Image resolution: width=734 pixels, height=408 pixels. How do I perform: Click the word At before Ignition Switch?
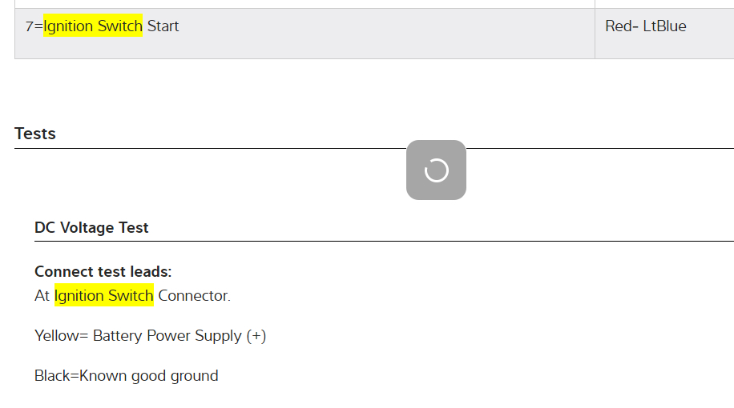click(42, 296)
